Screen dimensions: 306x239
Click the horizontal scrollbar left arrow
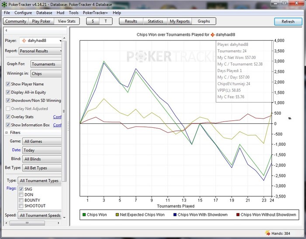tap(6, 223)
